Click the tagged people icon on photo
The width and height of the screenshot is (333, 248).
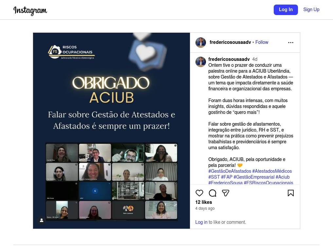point(42,220)
